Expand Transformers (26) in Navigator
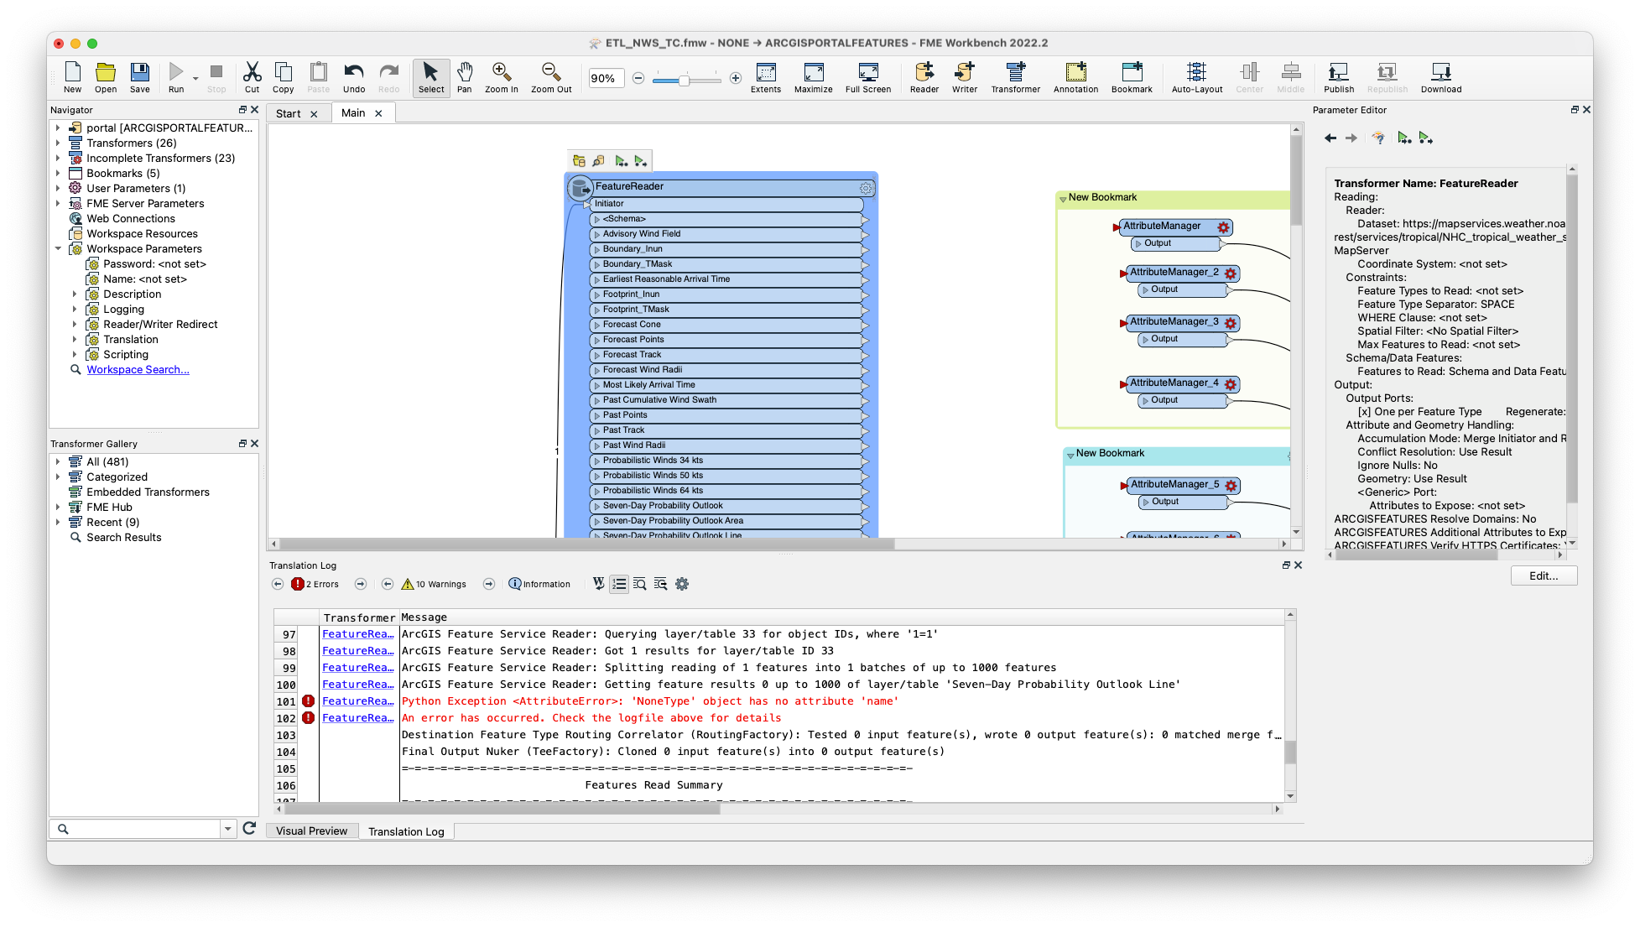This screenshot has width=1640, height=927. [x=58, y=143]
